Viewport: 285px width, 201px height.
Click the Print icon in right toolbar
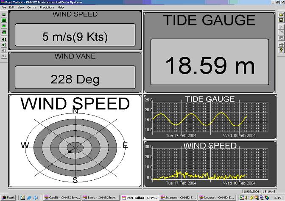click(x=281, y=44)
